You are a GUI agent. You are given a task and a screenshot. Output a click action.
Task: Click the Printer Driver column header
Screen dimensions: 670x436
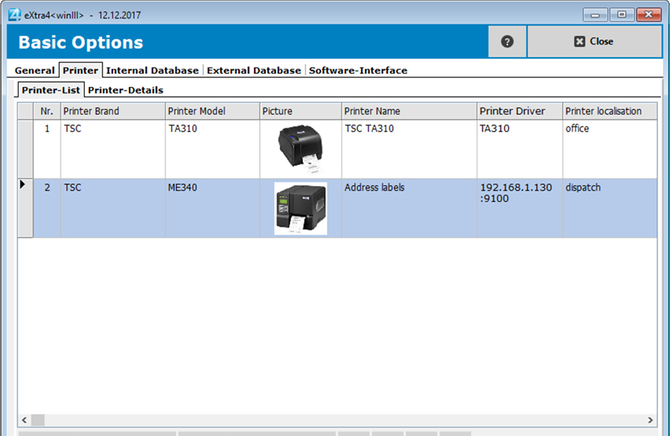tap(519, 110)
